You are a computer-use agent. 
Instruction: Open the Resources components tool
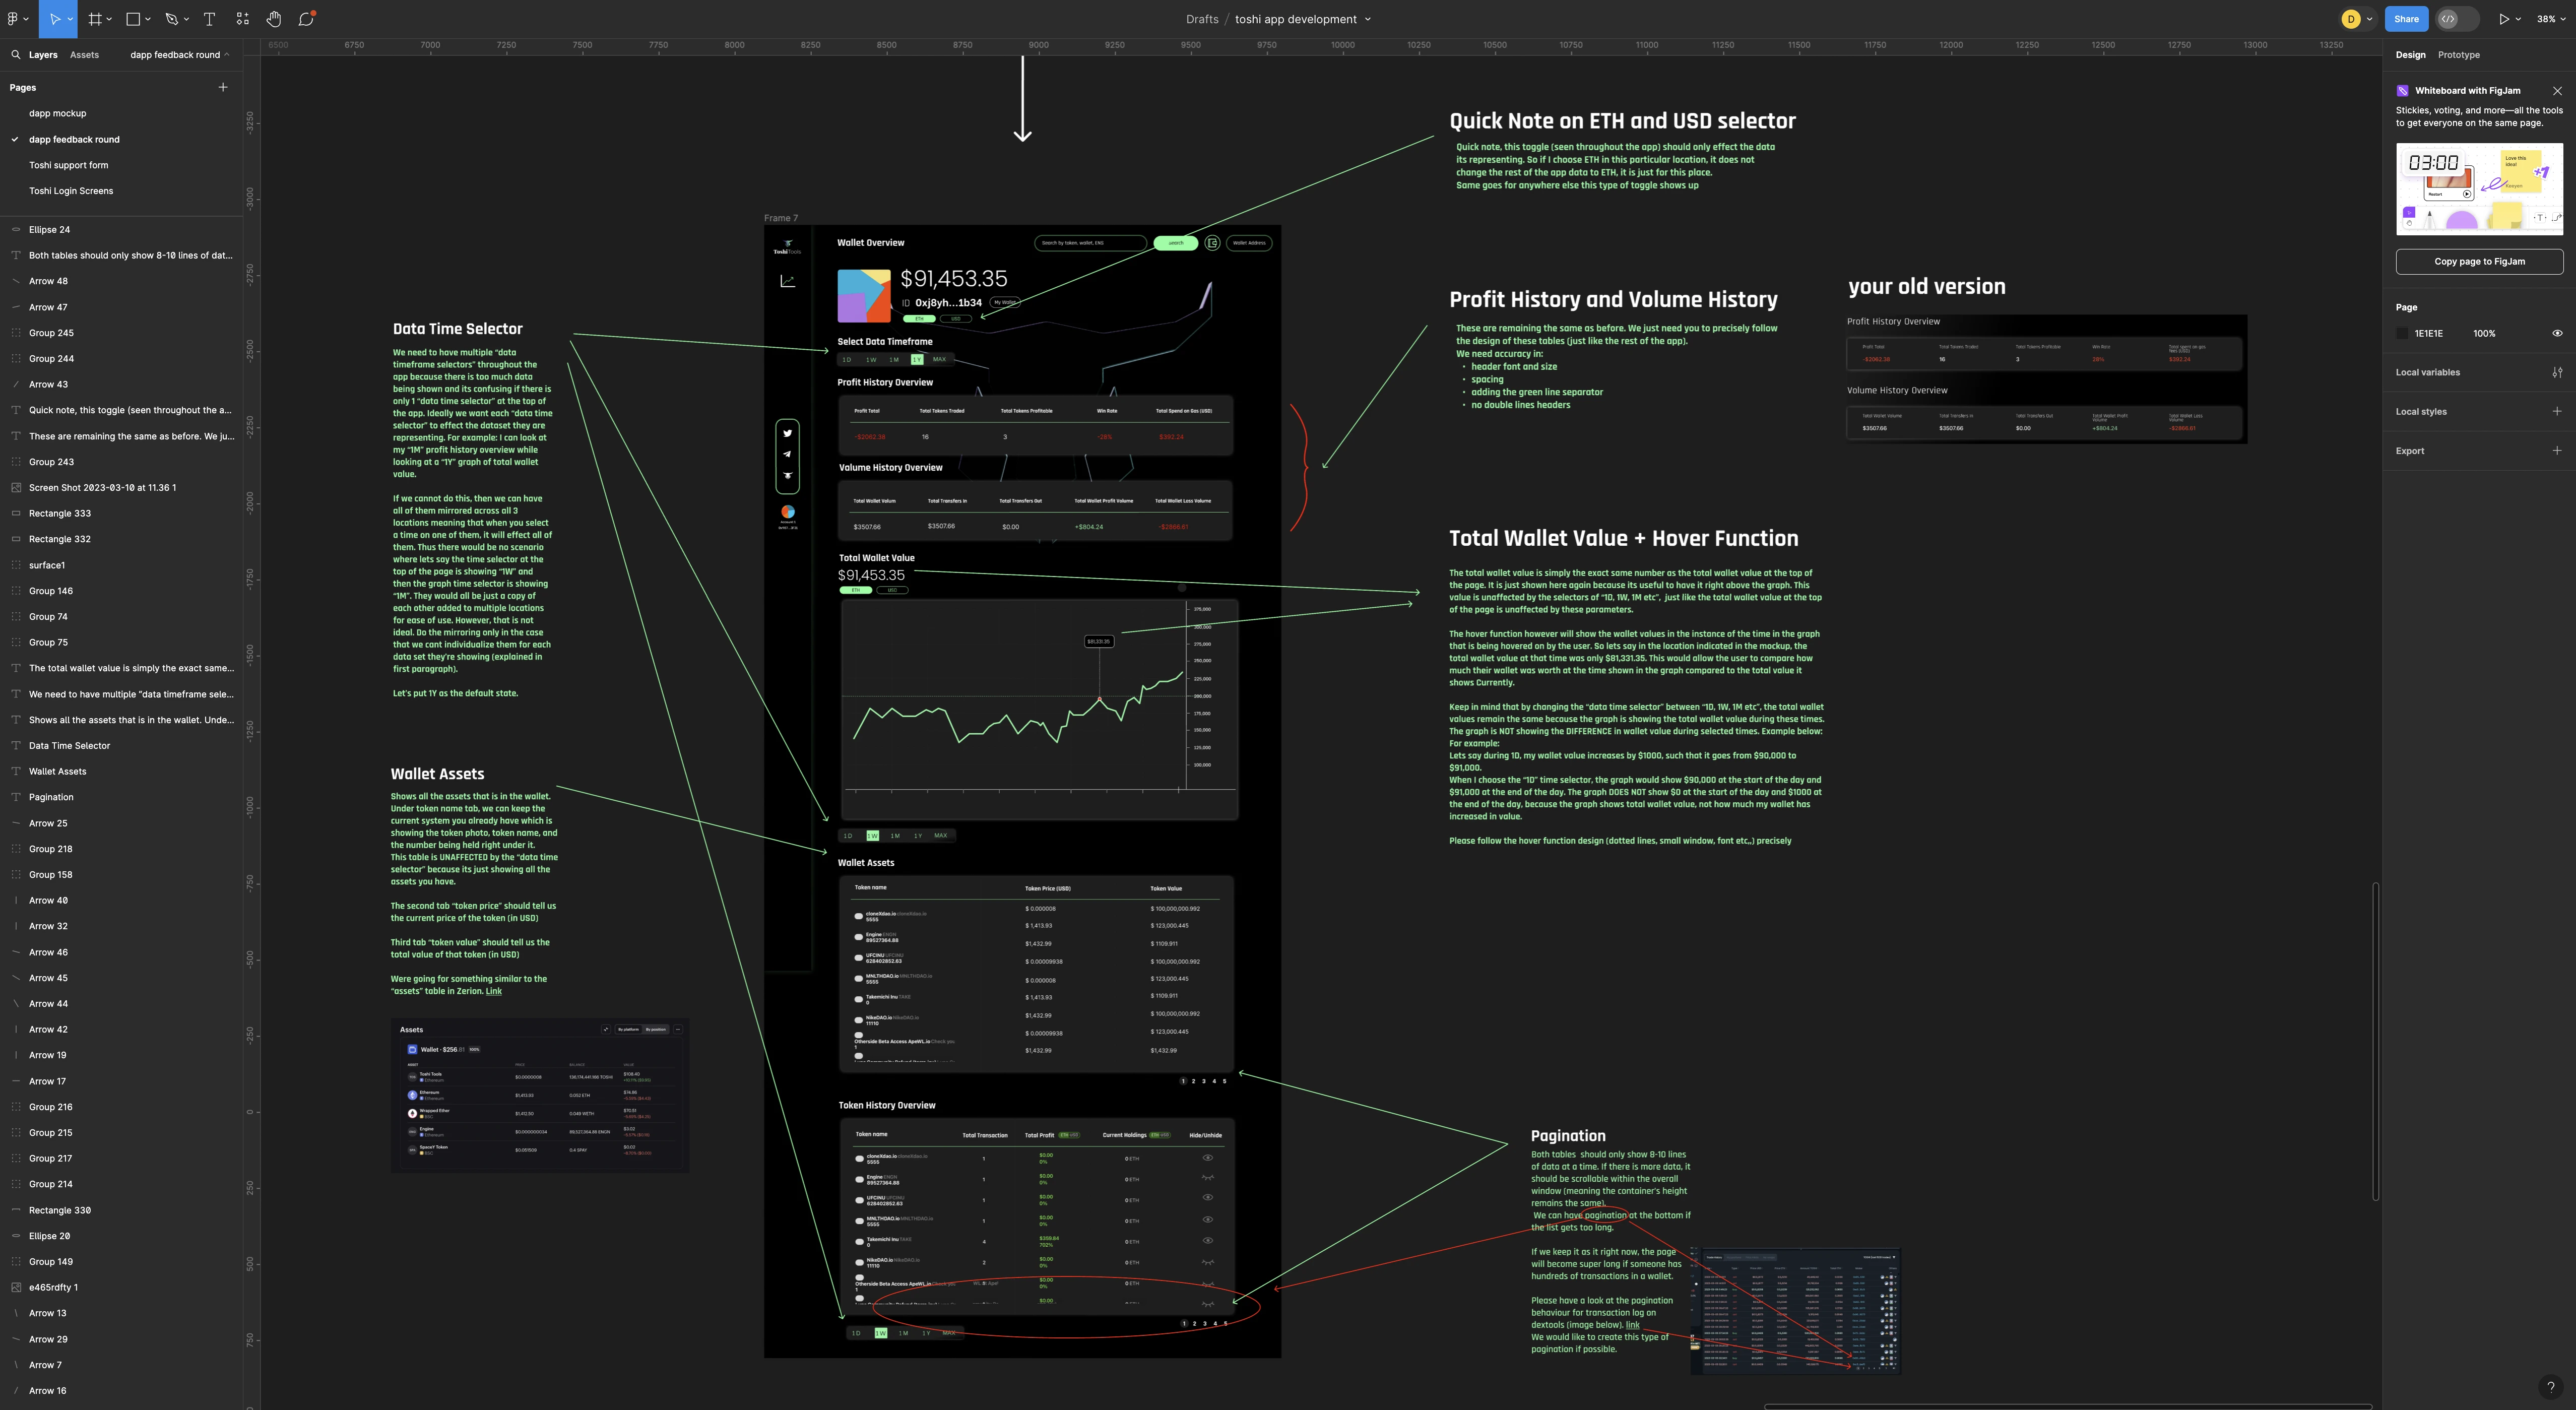point(242,19)
